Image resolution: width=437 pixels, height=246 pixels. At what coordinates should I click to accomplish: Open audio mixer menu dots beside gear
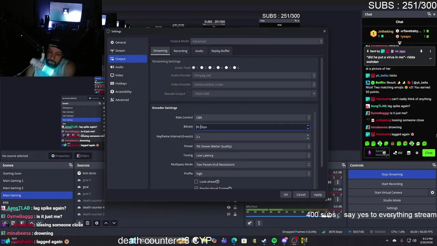(x=259, y=223)
